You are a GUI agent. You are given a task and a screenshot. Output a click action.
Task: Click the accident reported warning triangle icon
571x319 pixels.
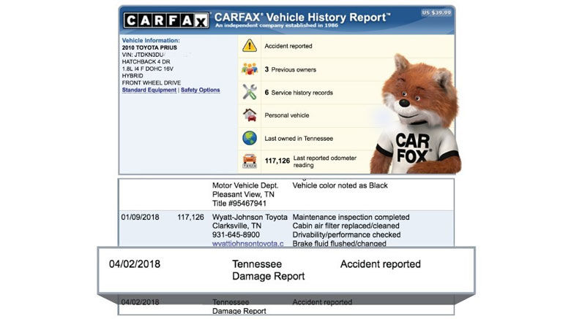point(250,46)
